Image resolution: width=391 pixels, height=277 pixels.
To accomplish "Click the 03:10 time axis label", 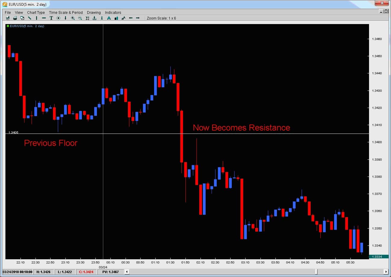I will tap(245, 263).
